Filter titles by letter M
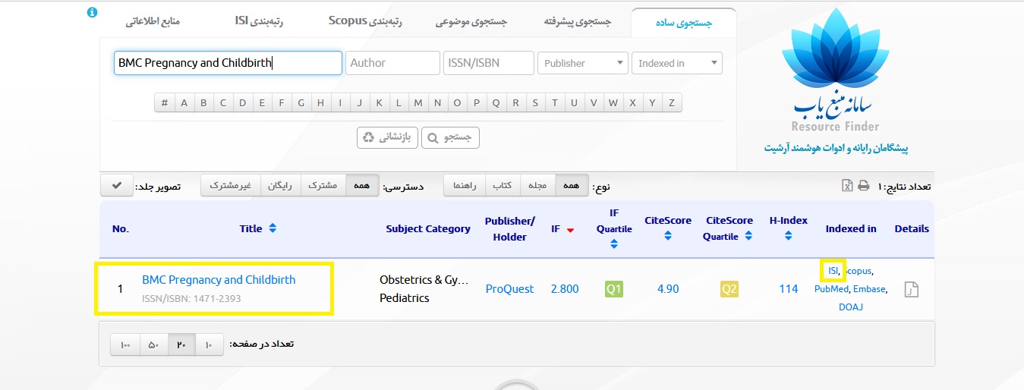Screen dimensions: 1024x390 pyautogui.click(x=418, y=102)
